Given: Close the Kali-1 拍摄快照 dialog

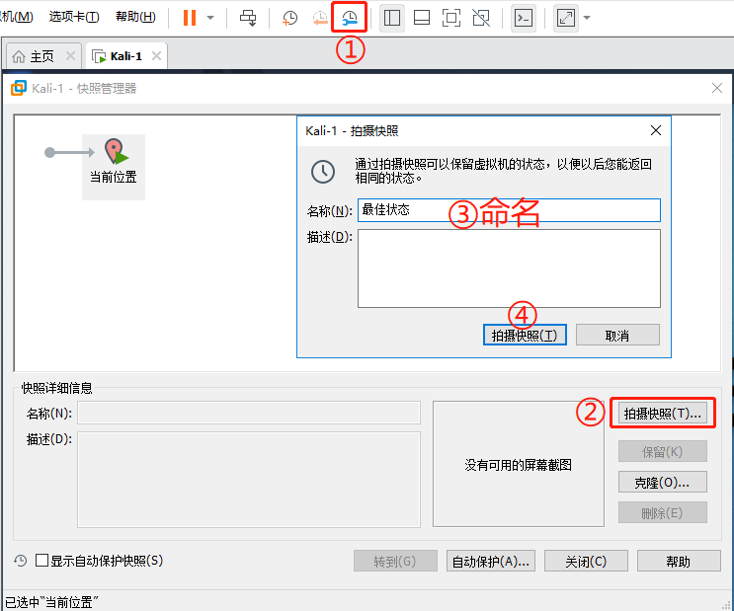Looking at the screenshot, I should (x=656, y=130).
